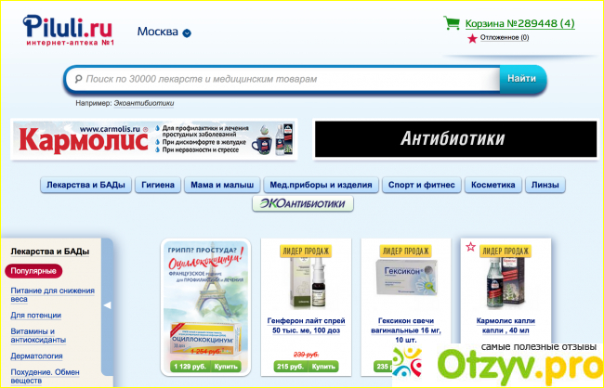Collapse the left sidebar with arrow
Viewport: 604px width, 388px height.
[106, 304]
